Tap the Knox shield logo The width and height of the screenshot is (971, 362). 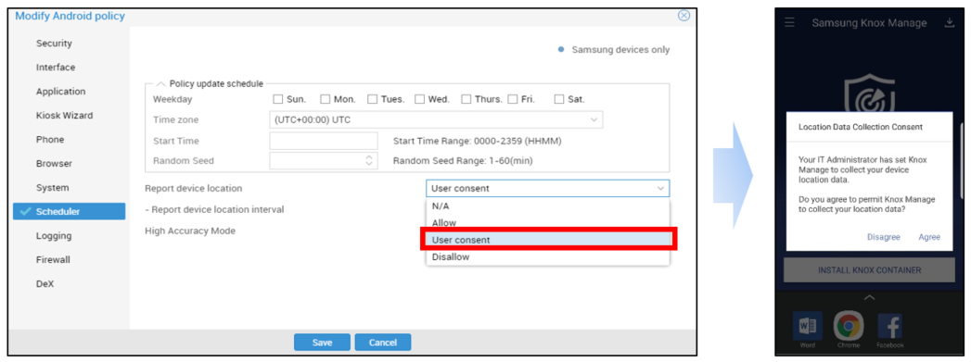coord(869,93)
